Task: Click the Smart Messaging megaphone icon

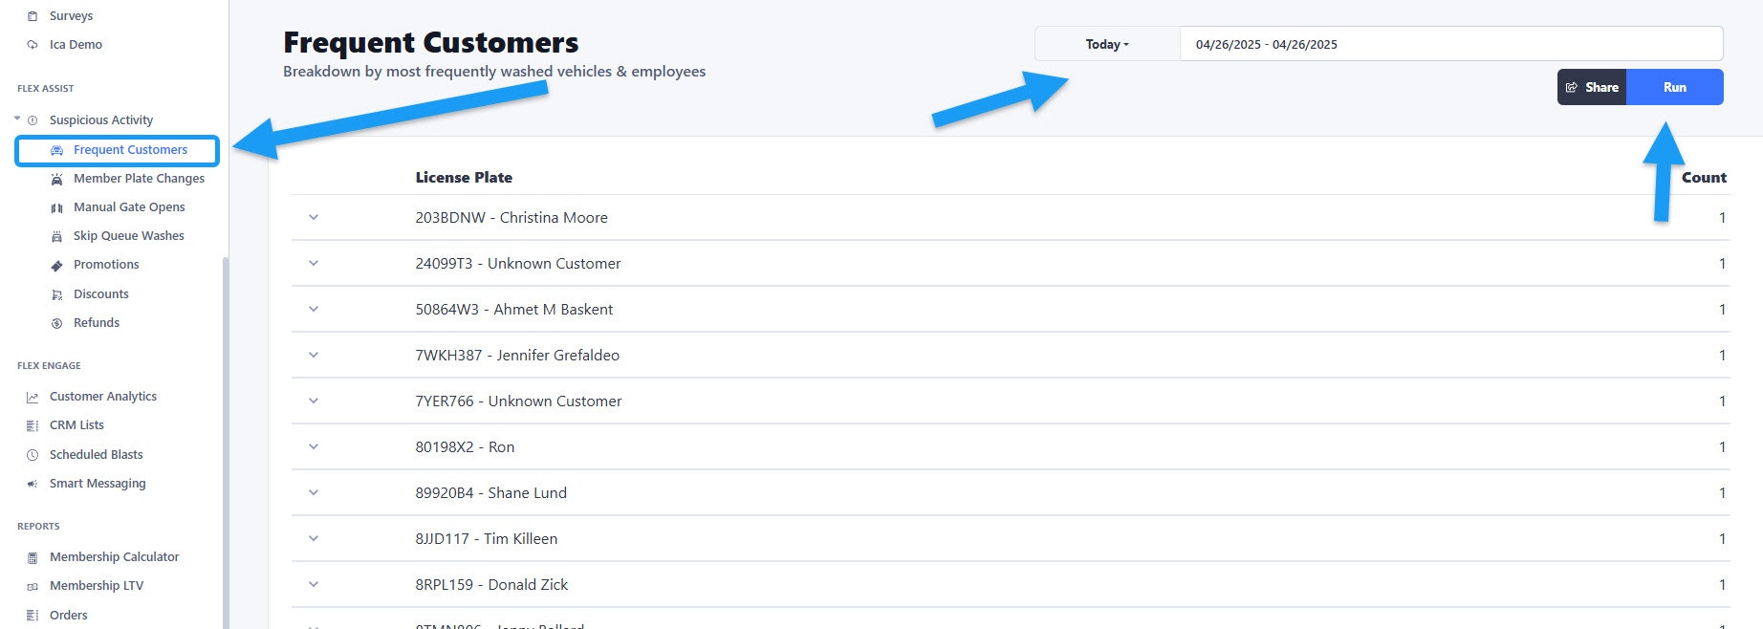Action: [x=33, y=484]
